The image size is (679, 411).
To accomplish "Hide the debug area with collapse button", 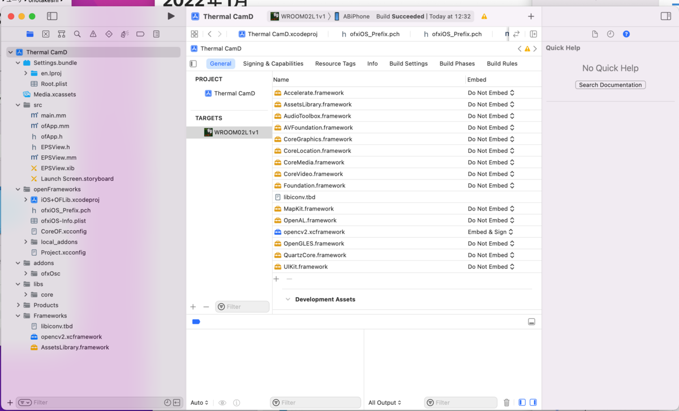I will (x=531, y=322).
